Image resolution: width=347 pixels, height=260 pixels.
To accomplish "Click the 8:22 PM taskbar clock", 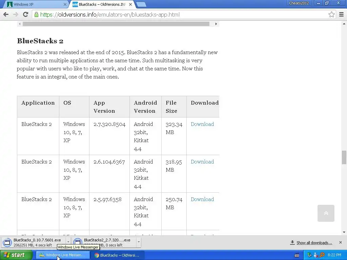I will [334, 255].
